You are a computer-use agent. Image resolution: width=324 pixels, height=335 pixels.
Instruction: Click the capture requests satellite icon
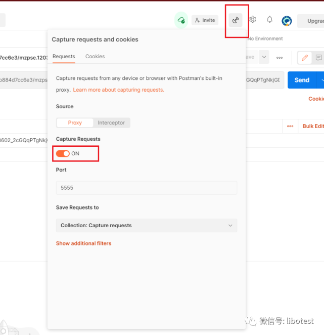pos(236,20)
